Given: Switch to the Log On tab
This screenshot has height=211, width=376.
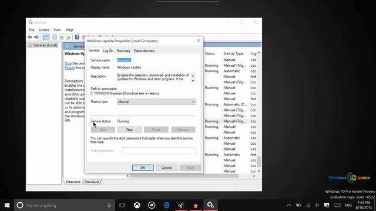Looking at the screenshot, I should pyautogui.click(x=108, y=51).
